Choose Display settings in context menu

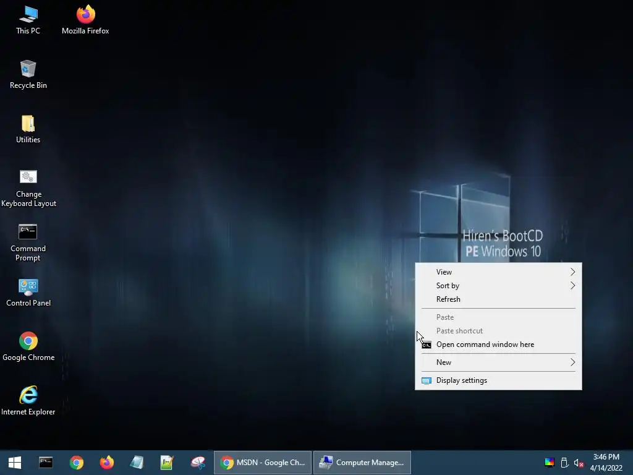pyautogui.click(x=498, y=380)
